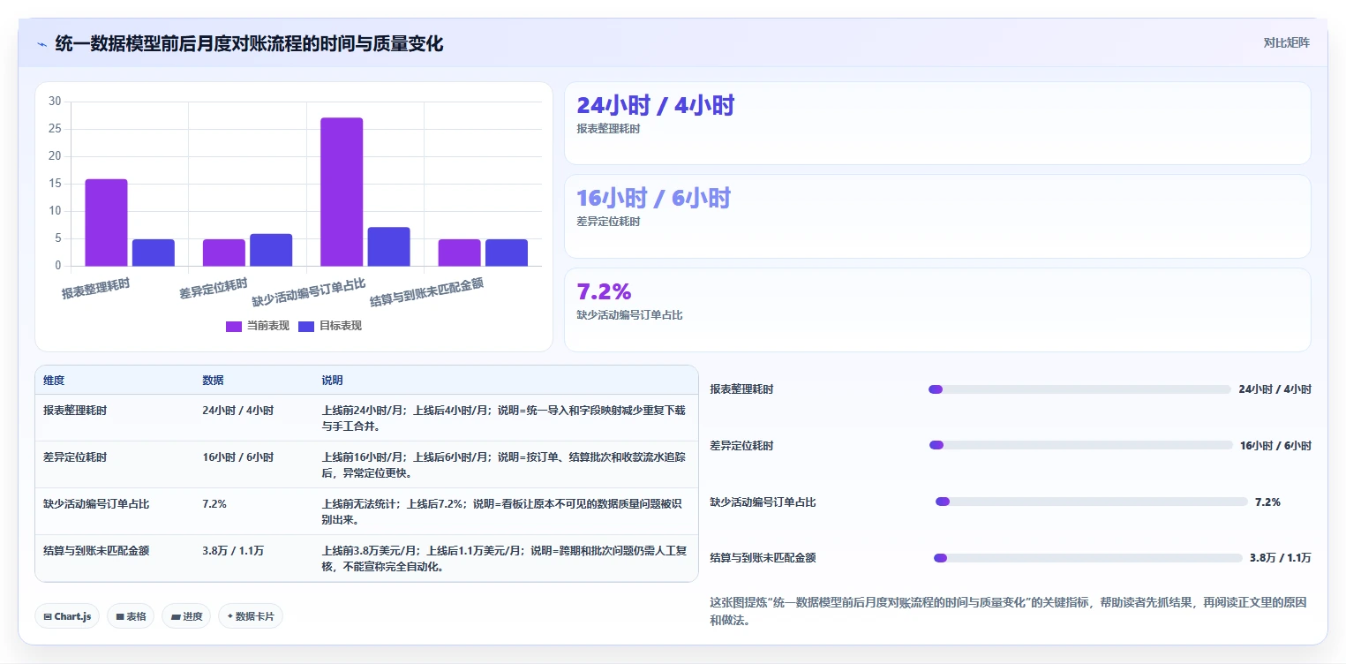Screen dimensions: 1346x664
Task: Toggle the 目标表现 legend swatch
Action: coord(306,326)
